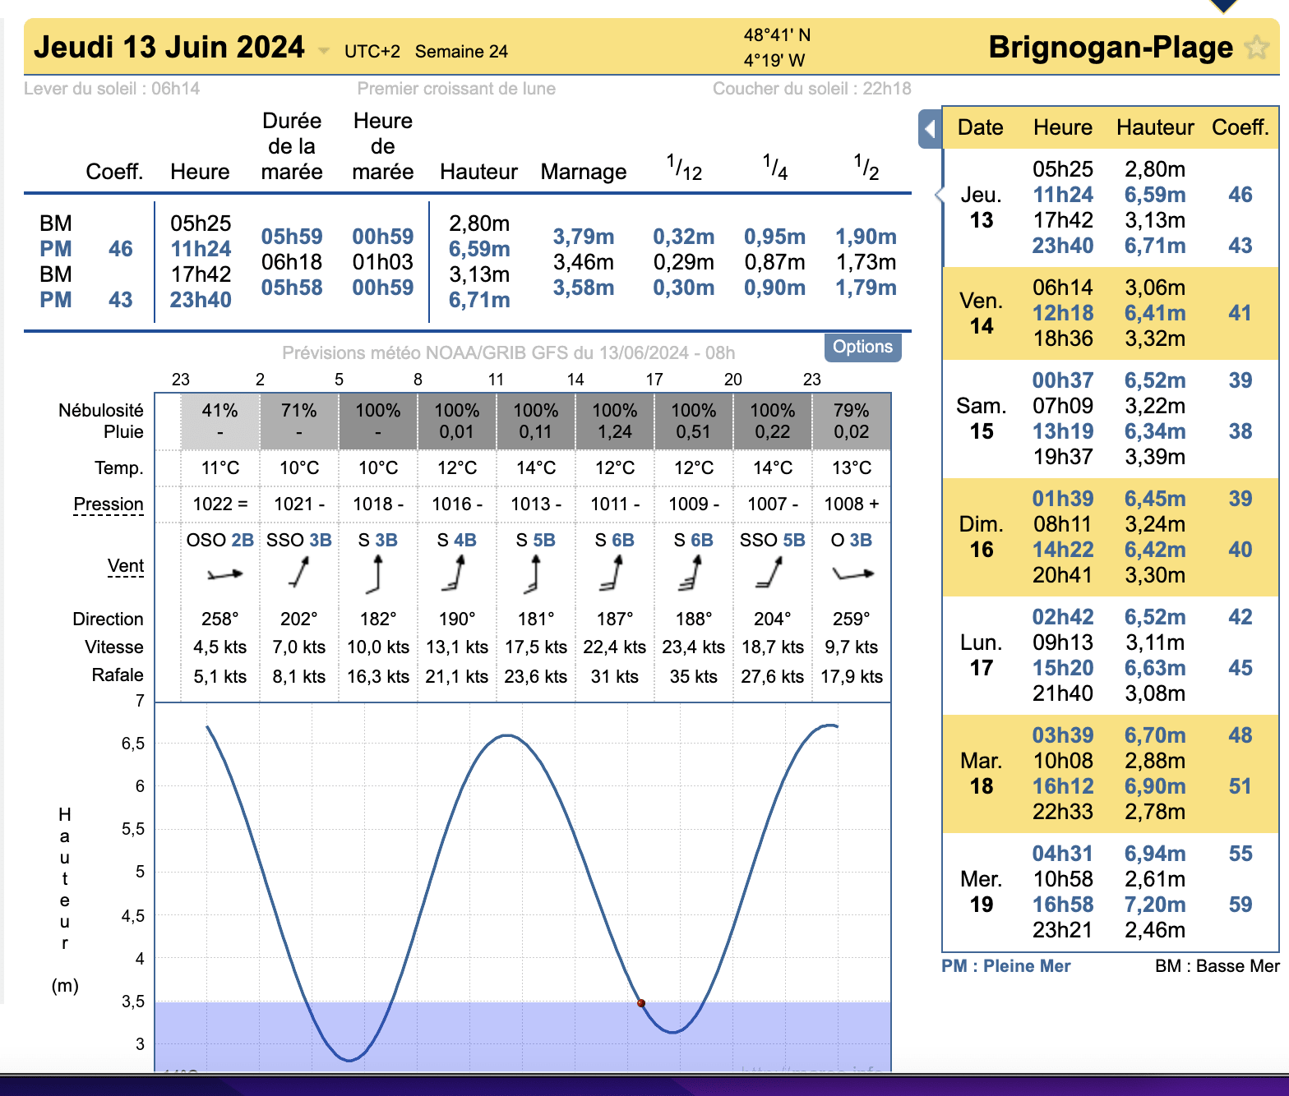Select Sam. 15 in the tide calendar
The width and height of the screenshot is (1289, 1096).
click(981, 418)
